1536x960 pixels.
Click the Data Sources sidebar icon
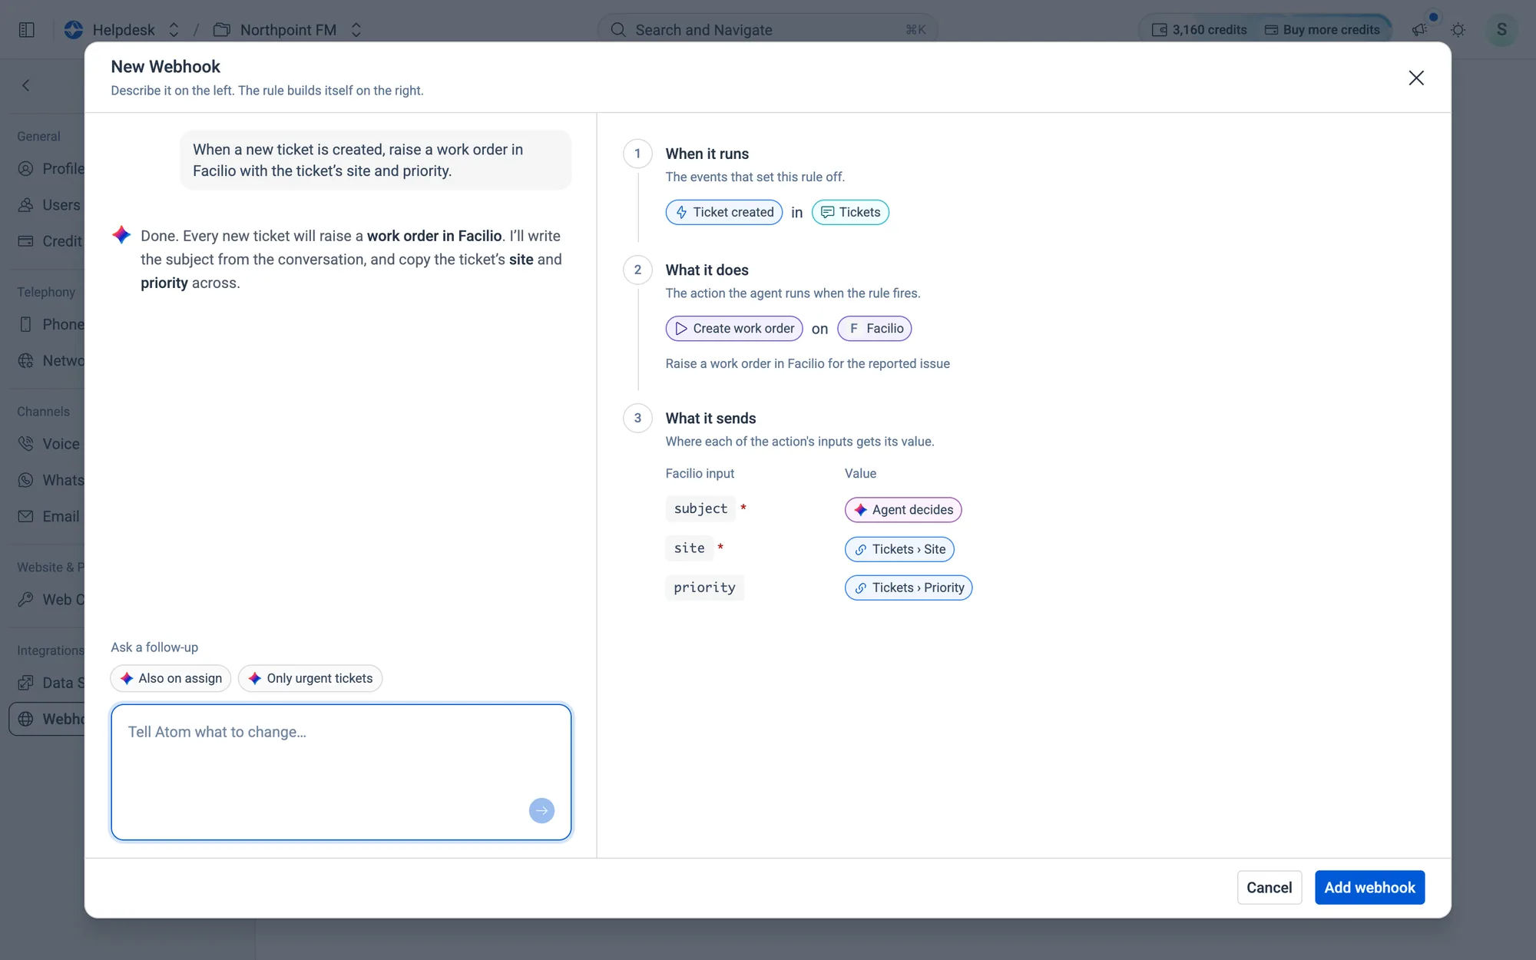26,683
